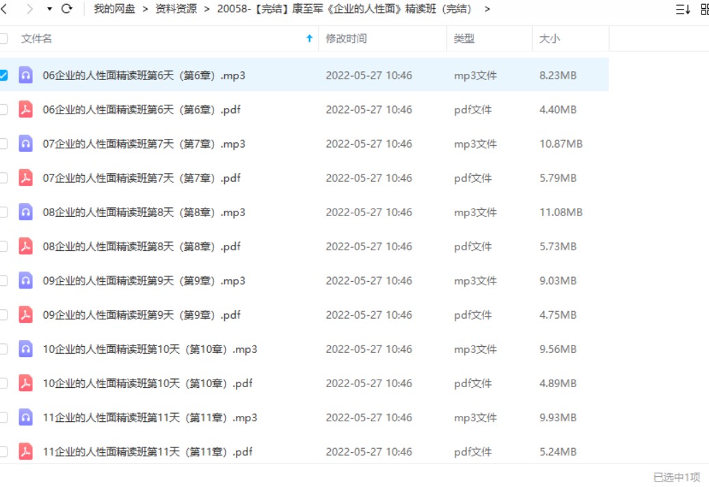Open the navigation history dropdown arrow

pos(49,9)
